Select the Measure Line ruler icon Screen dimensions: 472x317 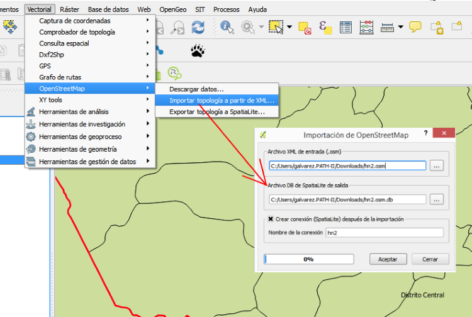[x=387, y=27]
